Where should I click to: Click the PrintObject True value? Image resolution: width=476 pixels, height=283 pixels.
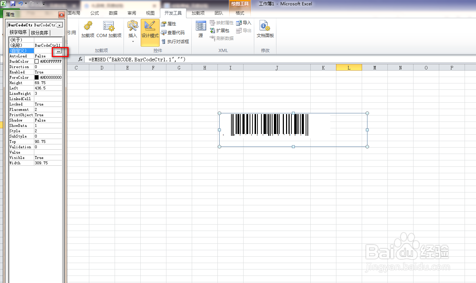point(48,115)
